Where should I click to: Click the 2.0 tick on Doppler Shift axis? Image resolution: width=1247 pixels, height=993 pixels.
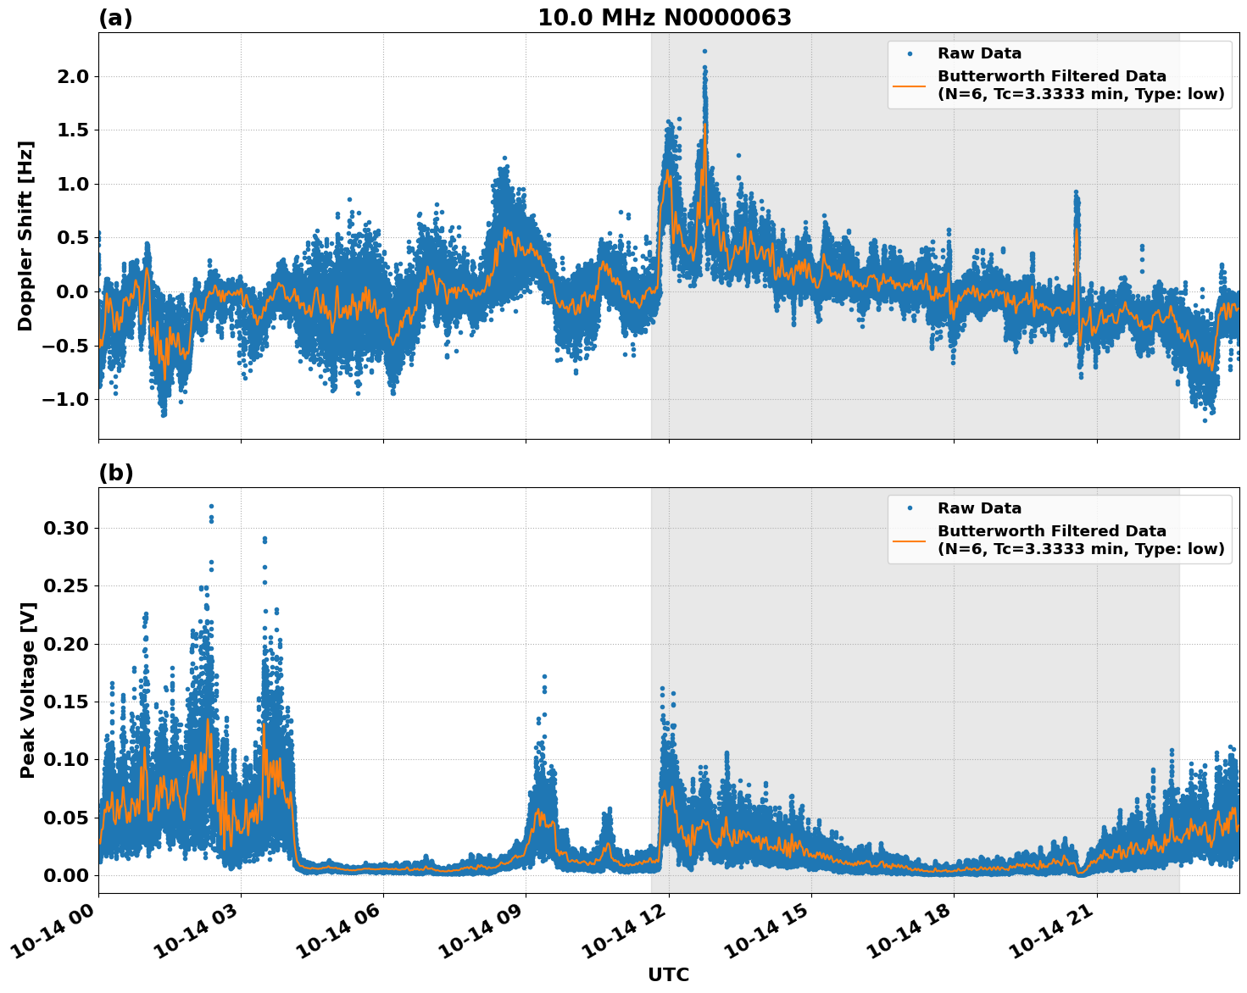coord(71,77)
